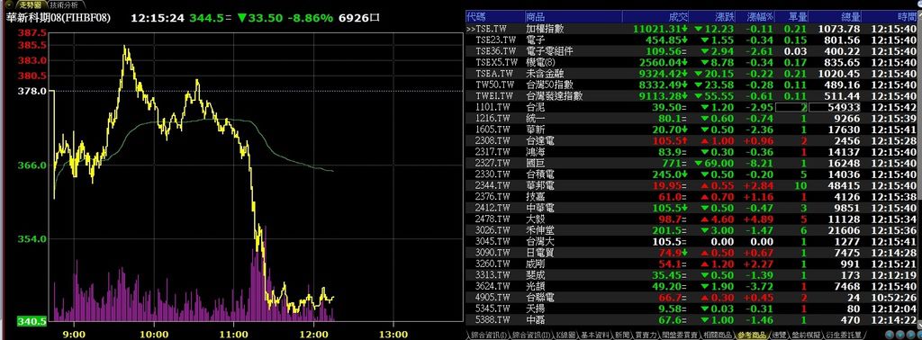This screenshot has width=922, height=340.
Task: Select the 3624.TW 光頡 row
Action: pos(691,286)
